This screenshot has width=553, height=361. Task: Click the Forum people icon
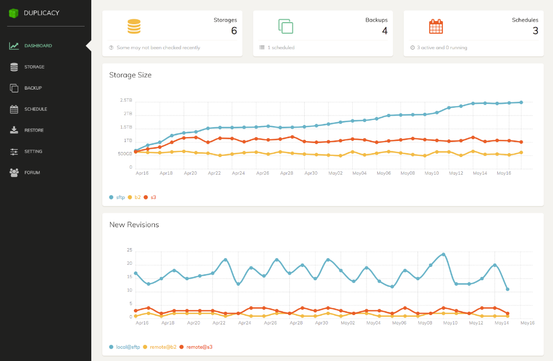pos(14,172)
